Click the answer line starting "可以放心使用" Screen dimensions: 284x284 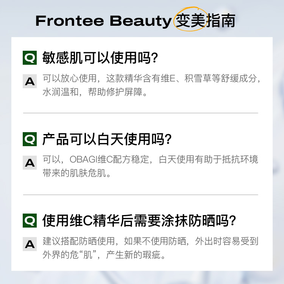click(151, 79)
